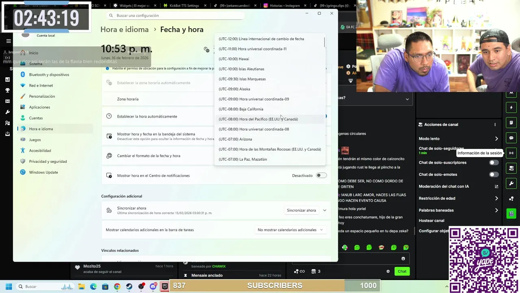Open Bluetooth y dispositivos settings section
The image size is (520, 293).
coord(55,74)
